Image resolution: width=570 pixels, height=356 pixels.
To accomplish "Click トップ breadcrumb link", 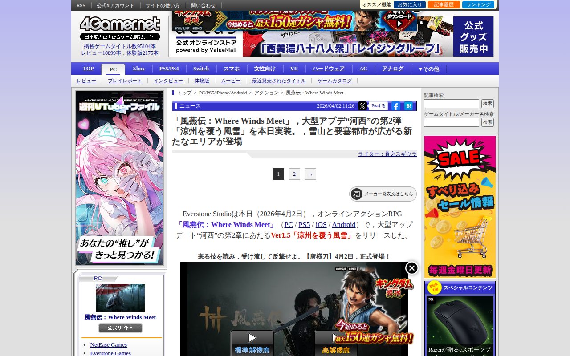I will point(185,93).
